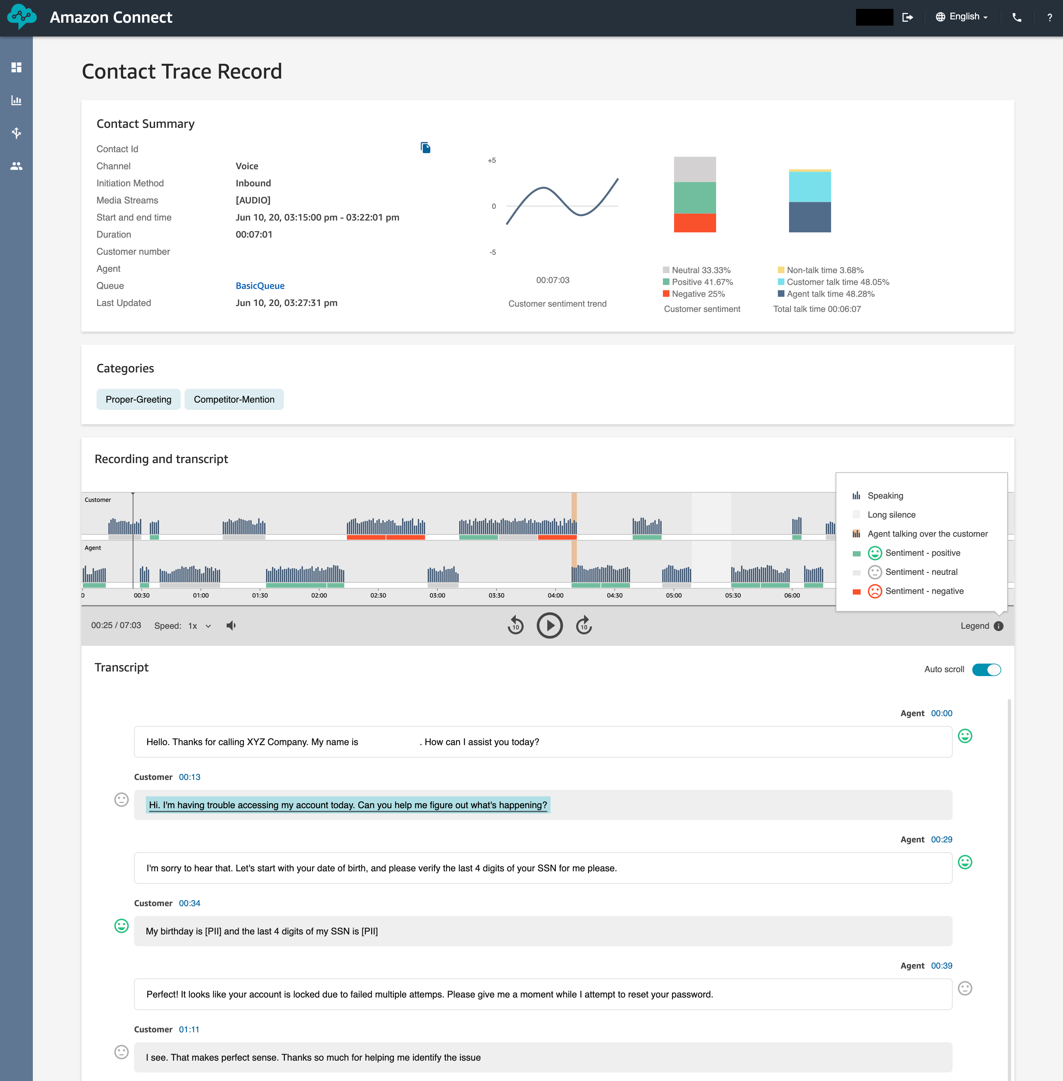Viewport: 1063px width, 1081px height.
Task: Toggle the Legend info icon
Action: (x=999, y=626)
